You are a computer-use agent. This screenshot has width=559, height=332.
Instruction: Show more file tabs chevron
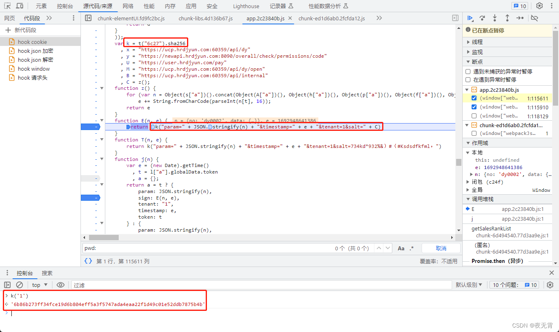[379, 18]
